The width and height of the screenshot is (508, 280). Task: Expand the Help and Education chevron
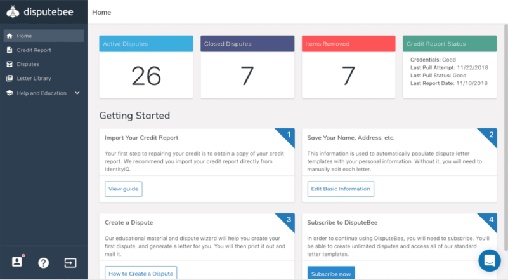point(77,93)
